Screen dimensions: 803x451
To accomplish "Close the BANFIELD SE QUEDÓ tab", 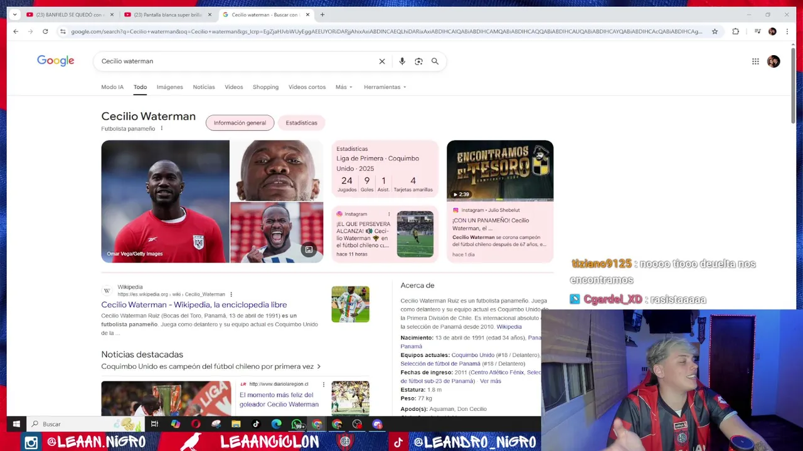I will coord(112,14).
